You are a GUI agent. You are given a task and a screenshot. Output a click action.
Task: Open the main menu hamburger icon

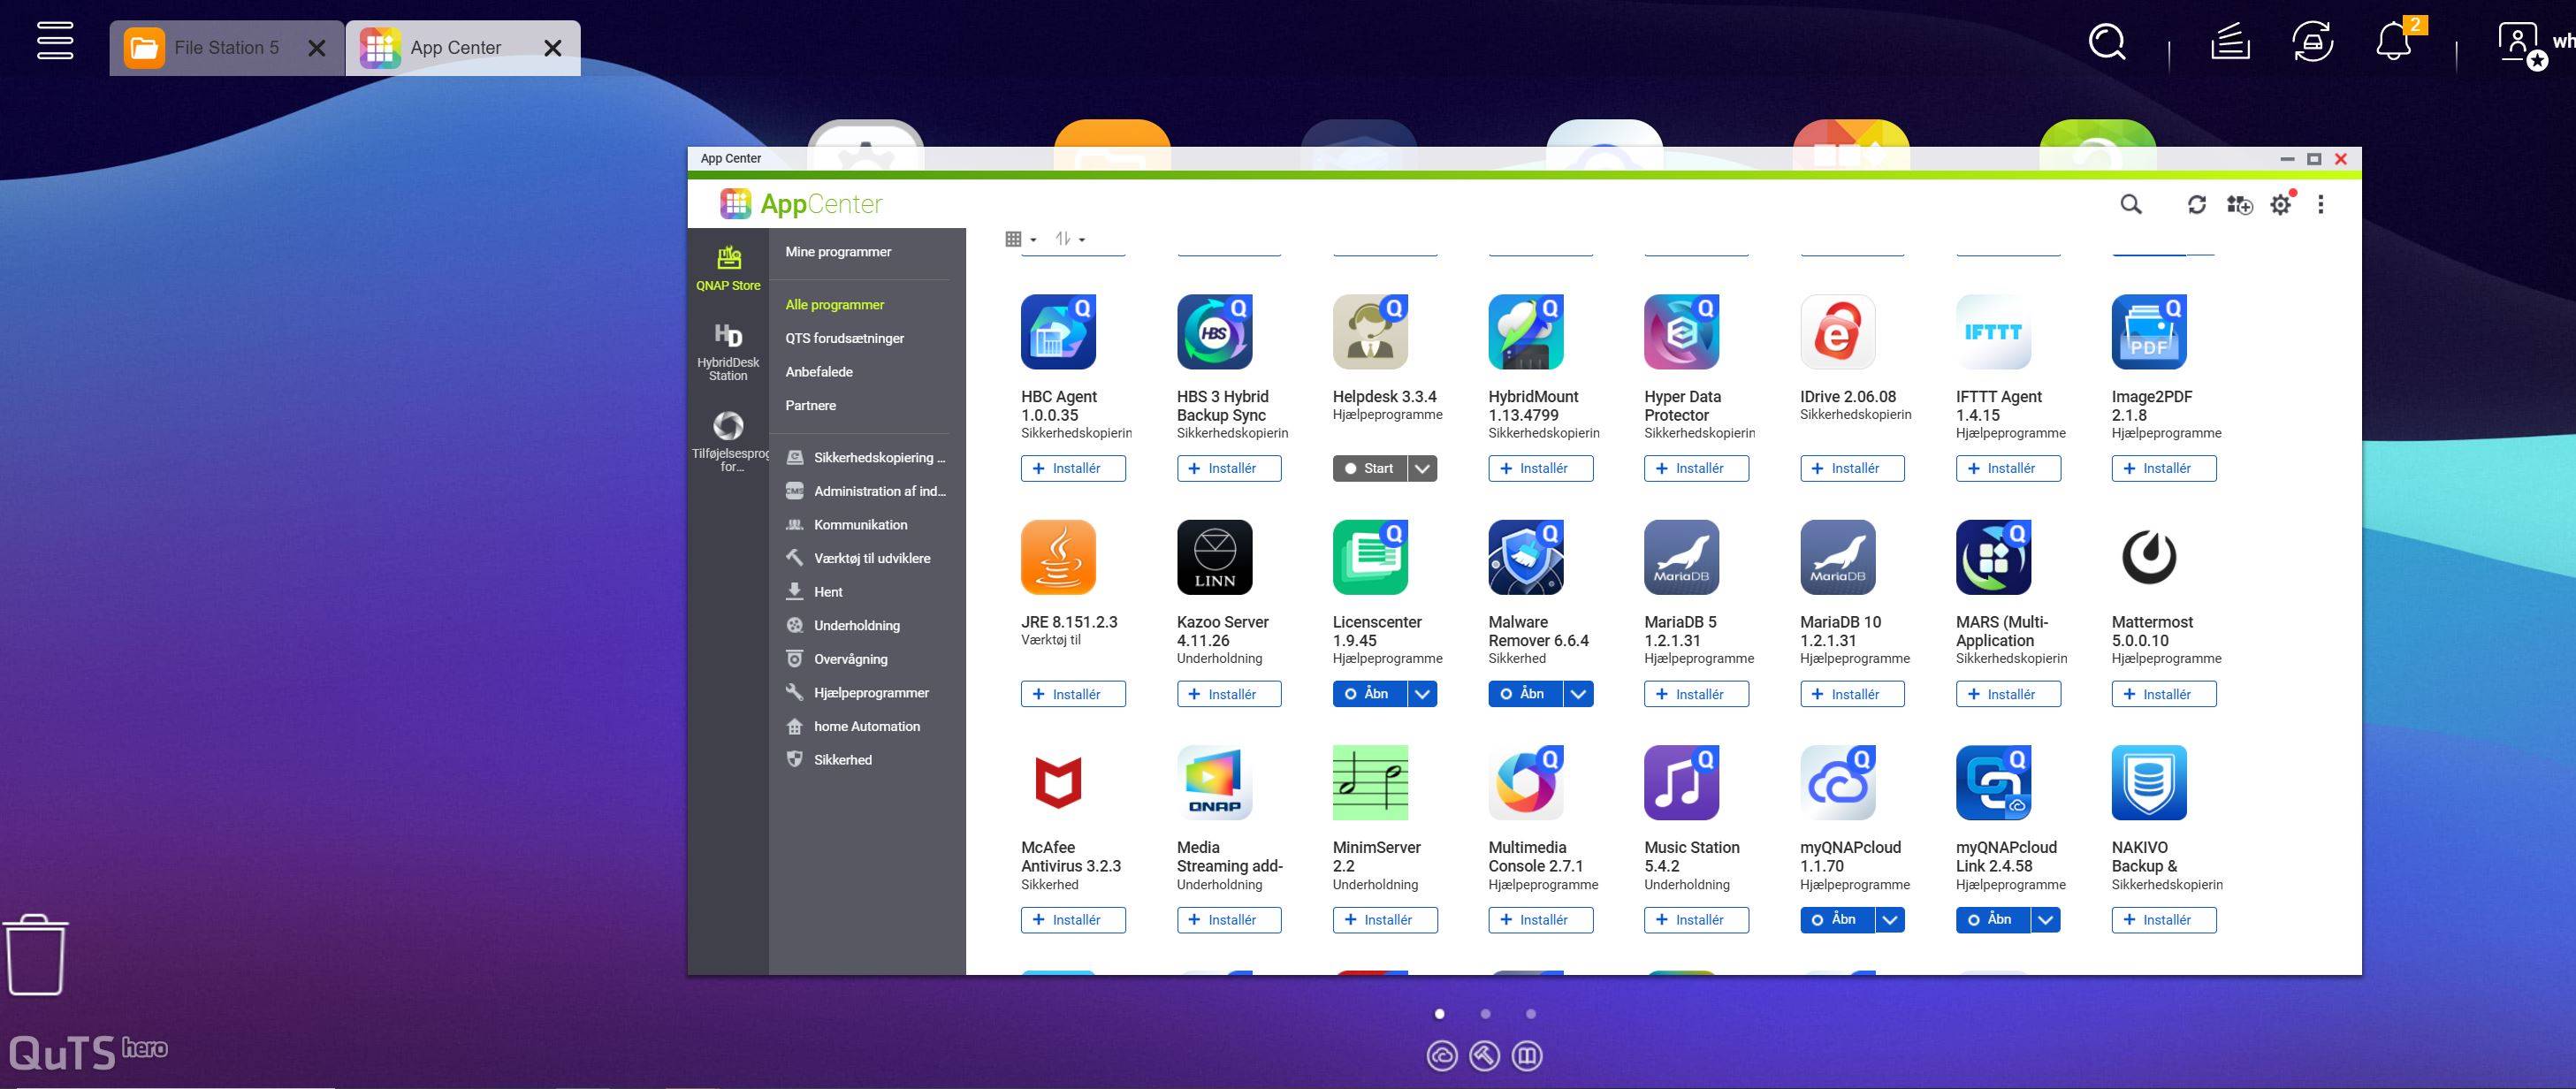click(x=55, y=41)
